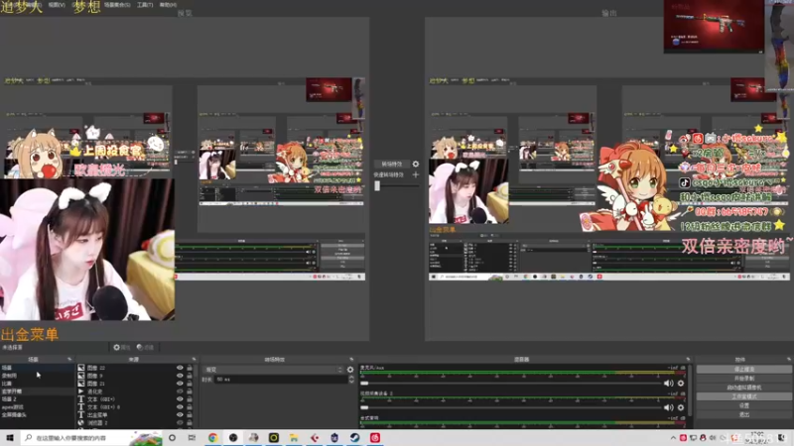Open source filters button above sources panel
Viewport: 794px width, 446px height.
(x=145, y=348)
